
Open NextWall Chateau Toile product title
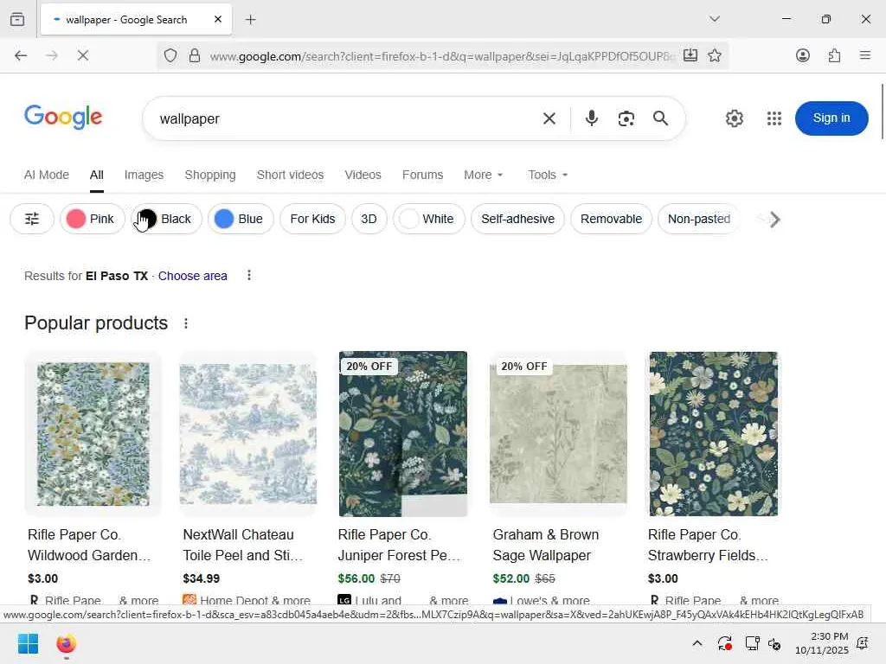[x=243, y=545]
